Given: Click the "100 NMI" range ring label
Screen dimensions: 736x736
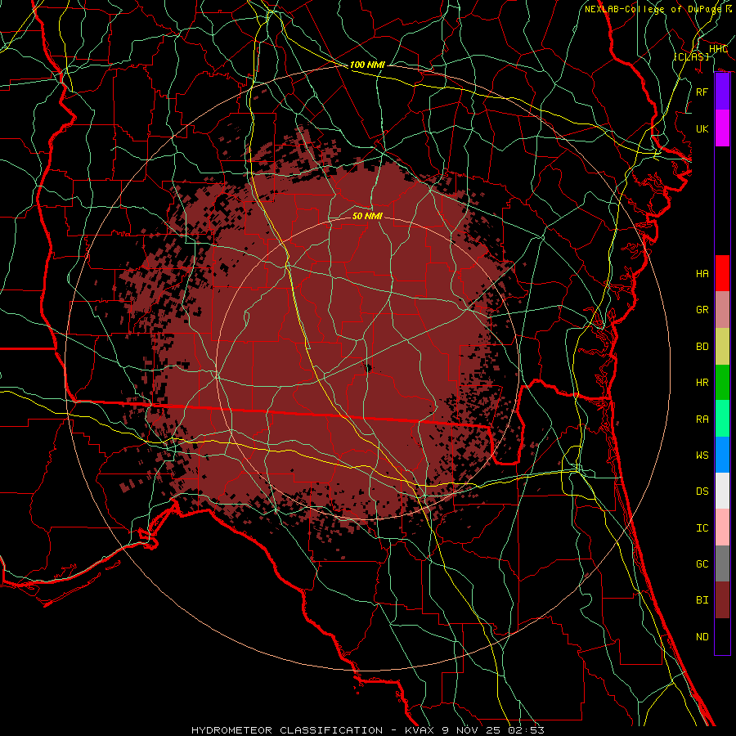Looking at the screenshot, I should (x=367, y=65).
